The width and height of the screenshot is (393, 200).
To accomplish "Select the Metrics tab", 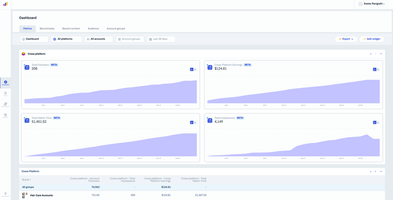I will pos(28,29).
